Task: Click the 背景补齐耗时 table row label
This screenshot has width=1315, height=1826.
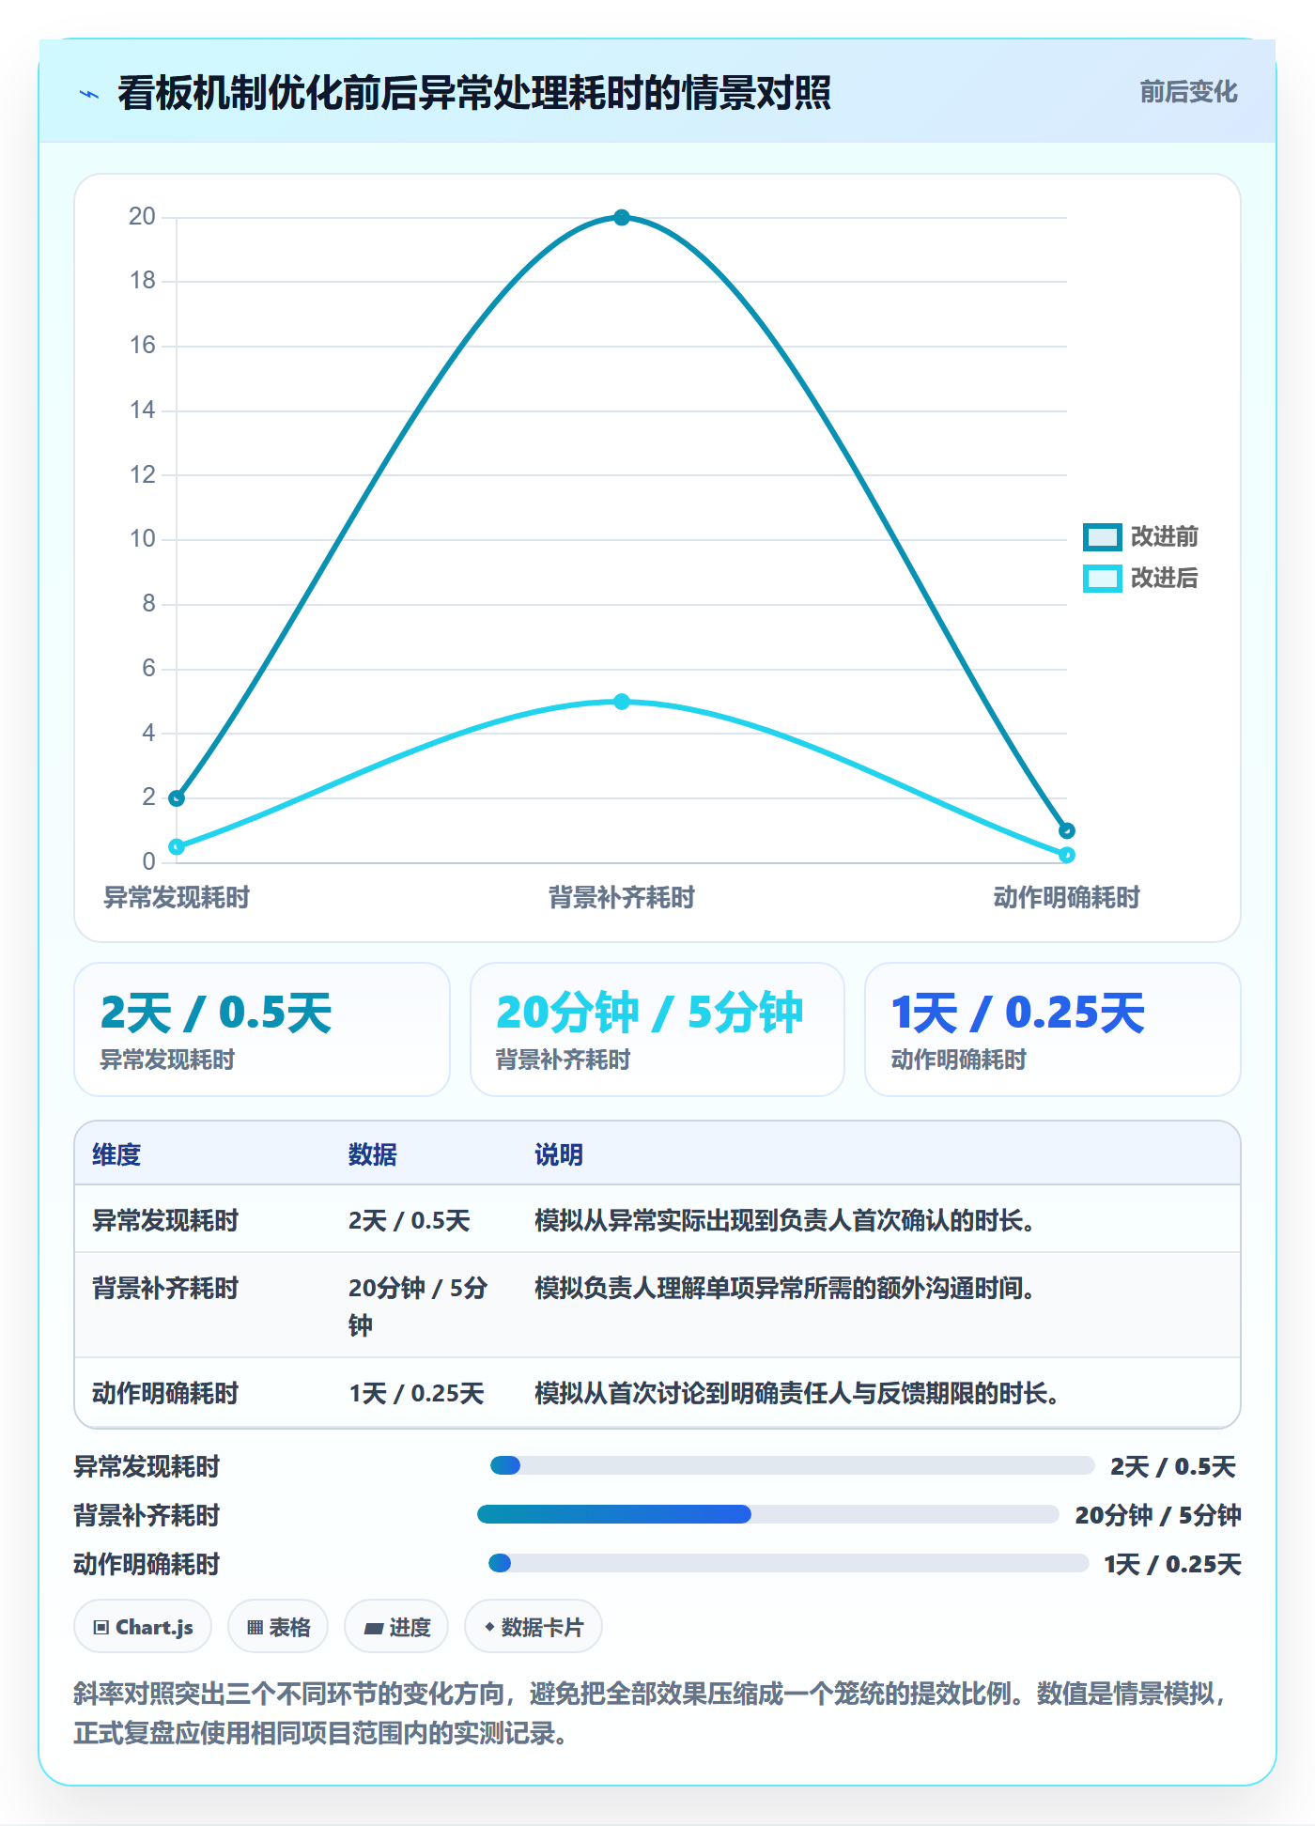Action: [x=165, y=1288]
